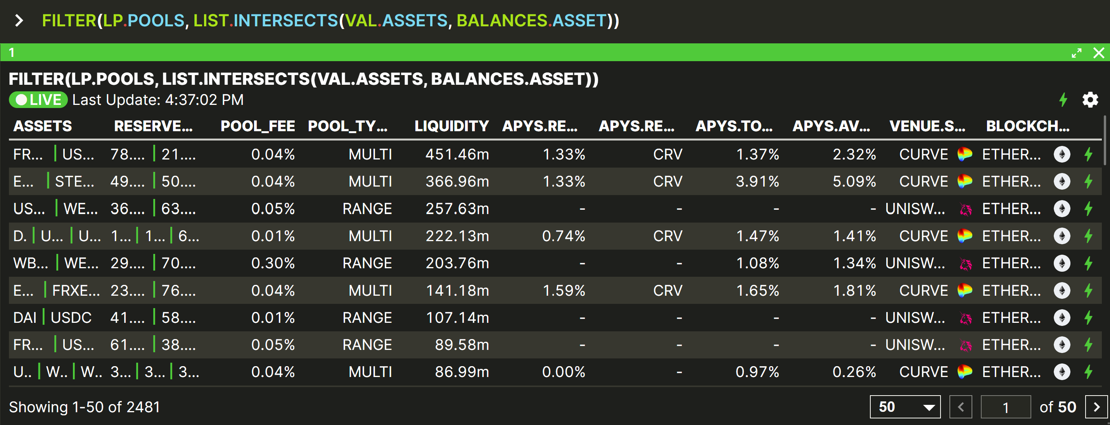
Task: Click lightning bolt on DAI USDC row
Action: point(1088,317)
